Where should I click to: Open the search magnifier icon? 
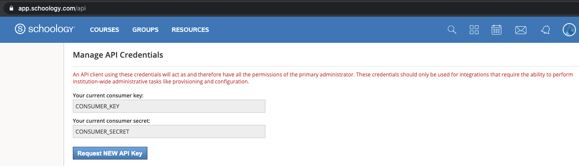click(x=452, y=30)
